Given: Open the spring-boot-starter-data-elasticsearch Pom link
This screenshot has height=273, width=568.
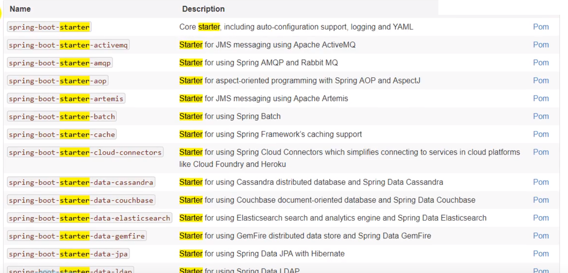Looking at the screenshot, I should coord(540,218).
